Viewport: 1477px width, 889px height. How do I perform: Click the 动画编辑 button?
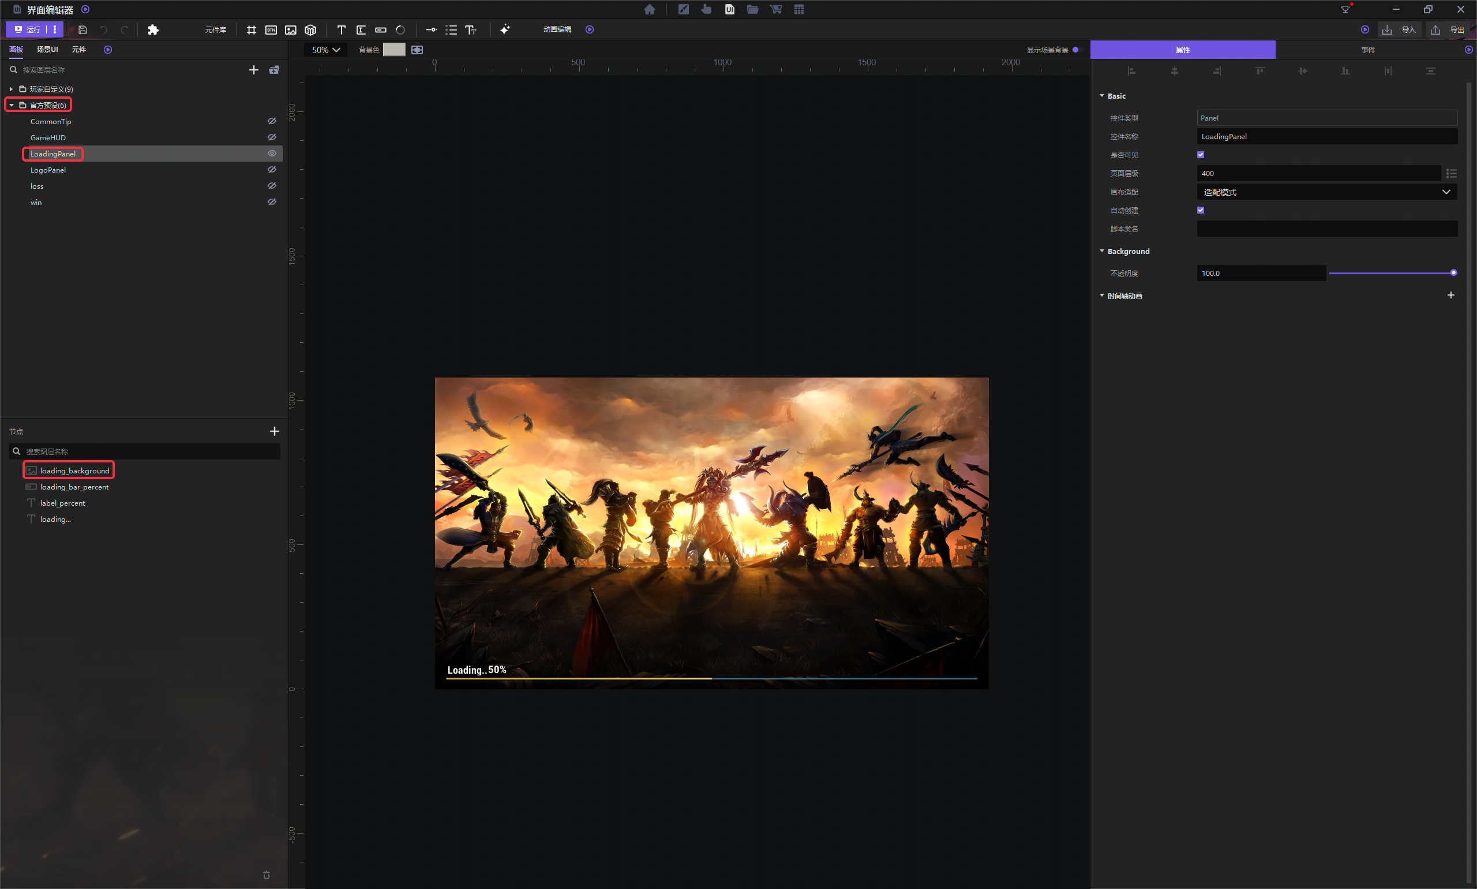point(557,29)
